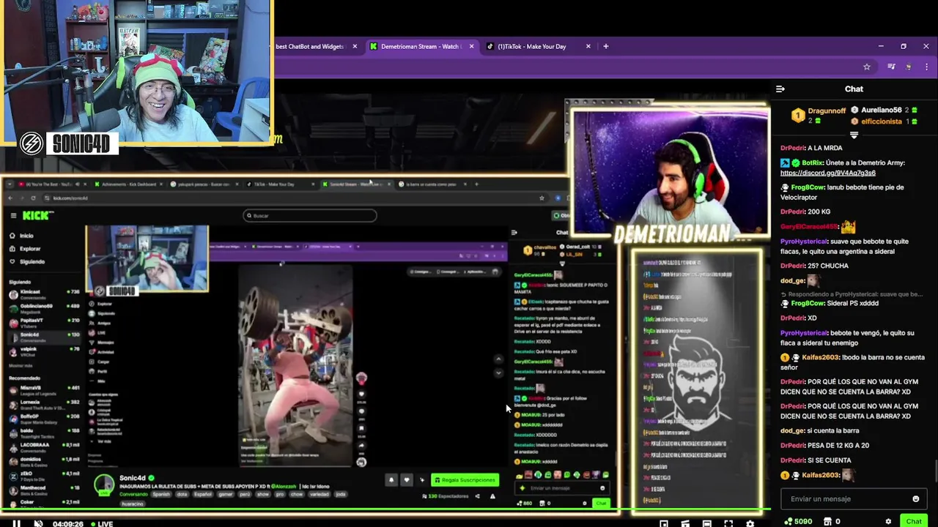Click the 'Spanish' stream tag
Image resolution: width=938 pixels, height=527 pixels.
pos(160,494)
